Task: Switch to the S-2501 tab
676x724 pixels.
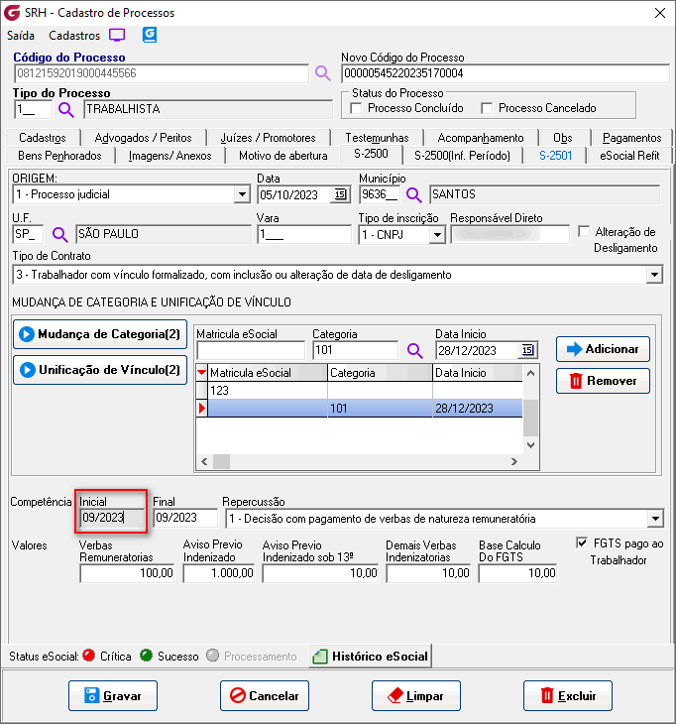Action: [555, 156]
